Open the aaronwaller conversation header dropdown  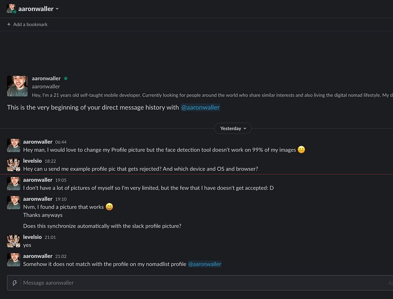click(36, 9)
